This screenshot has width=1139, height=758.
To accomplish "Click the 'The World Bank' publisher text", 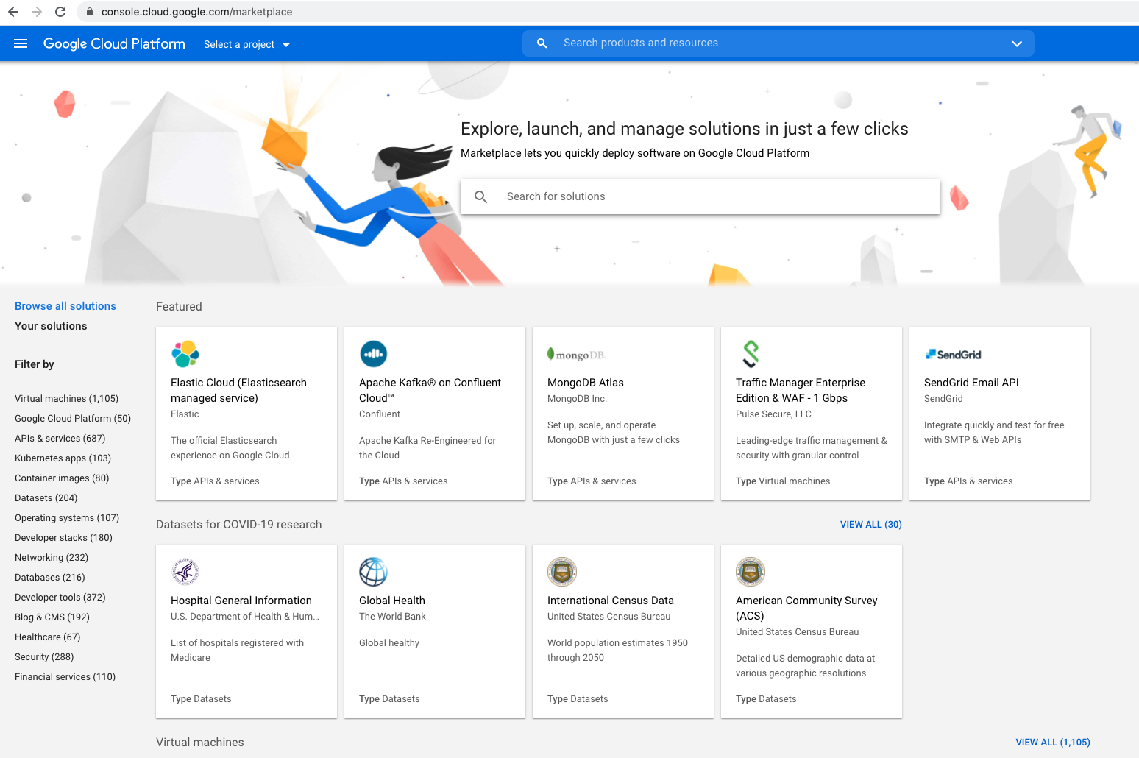I will pyautogui.click(x=392, y=617).
